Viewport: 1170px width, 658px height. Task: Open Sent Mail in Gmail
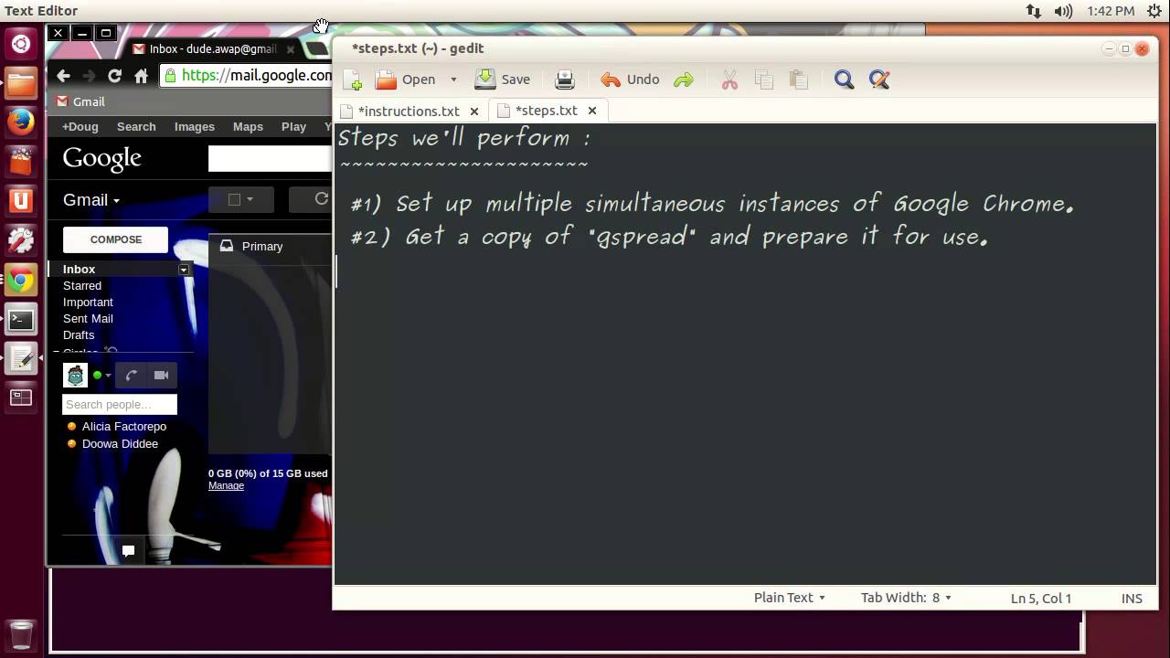88,319
